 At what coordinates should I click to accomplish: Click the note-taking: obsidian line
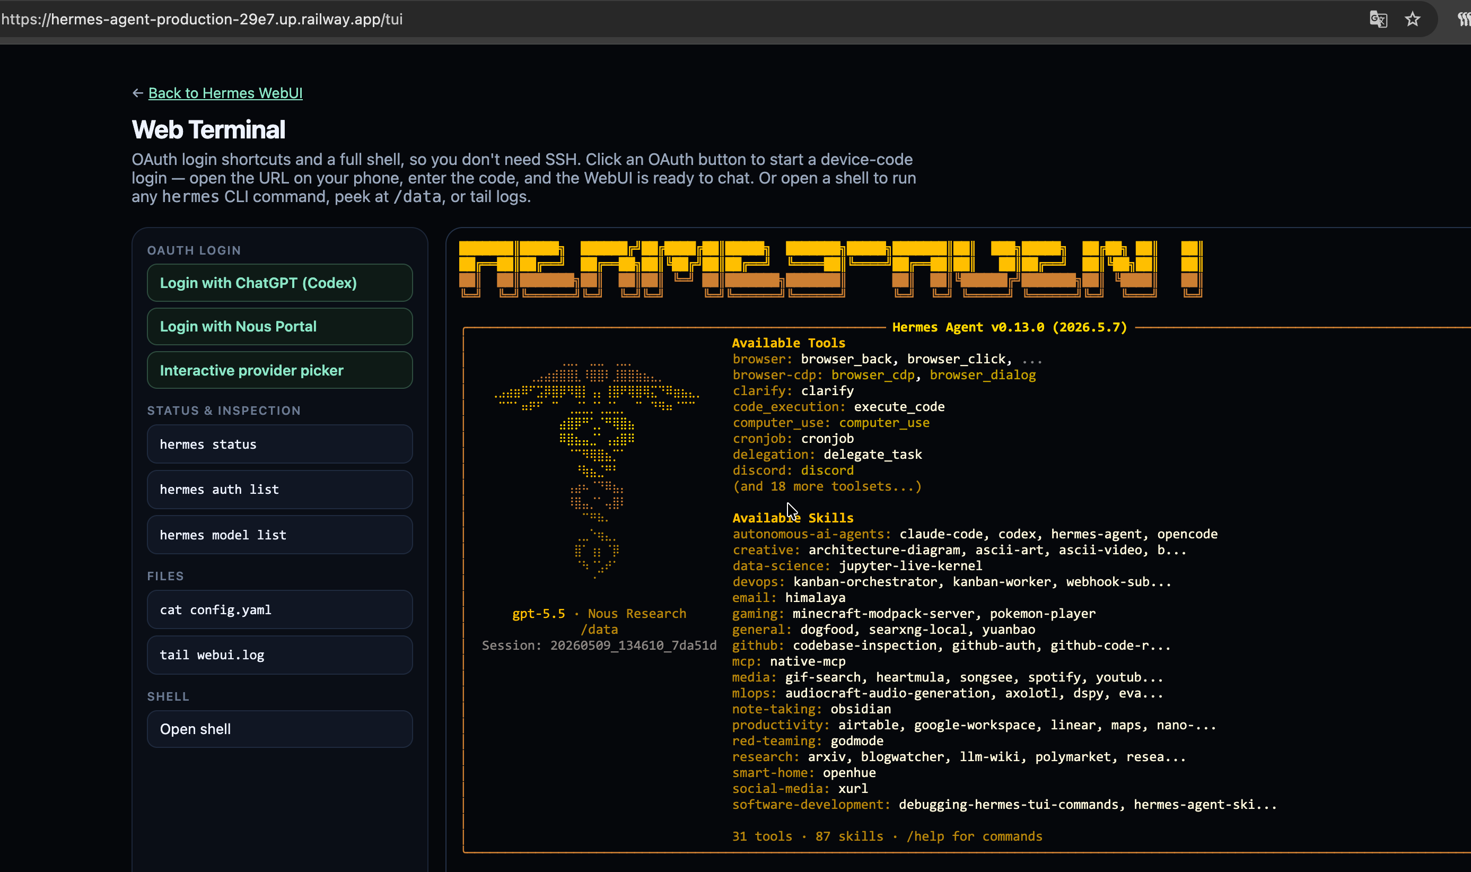point(811,709)
